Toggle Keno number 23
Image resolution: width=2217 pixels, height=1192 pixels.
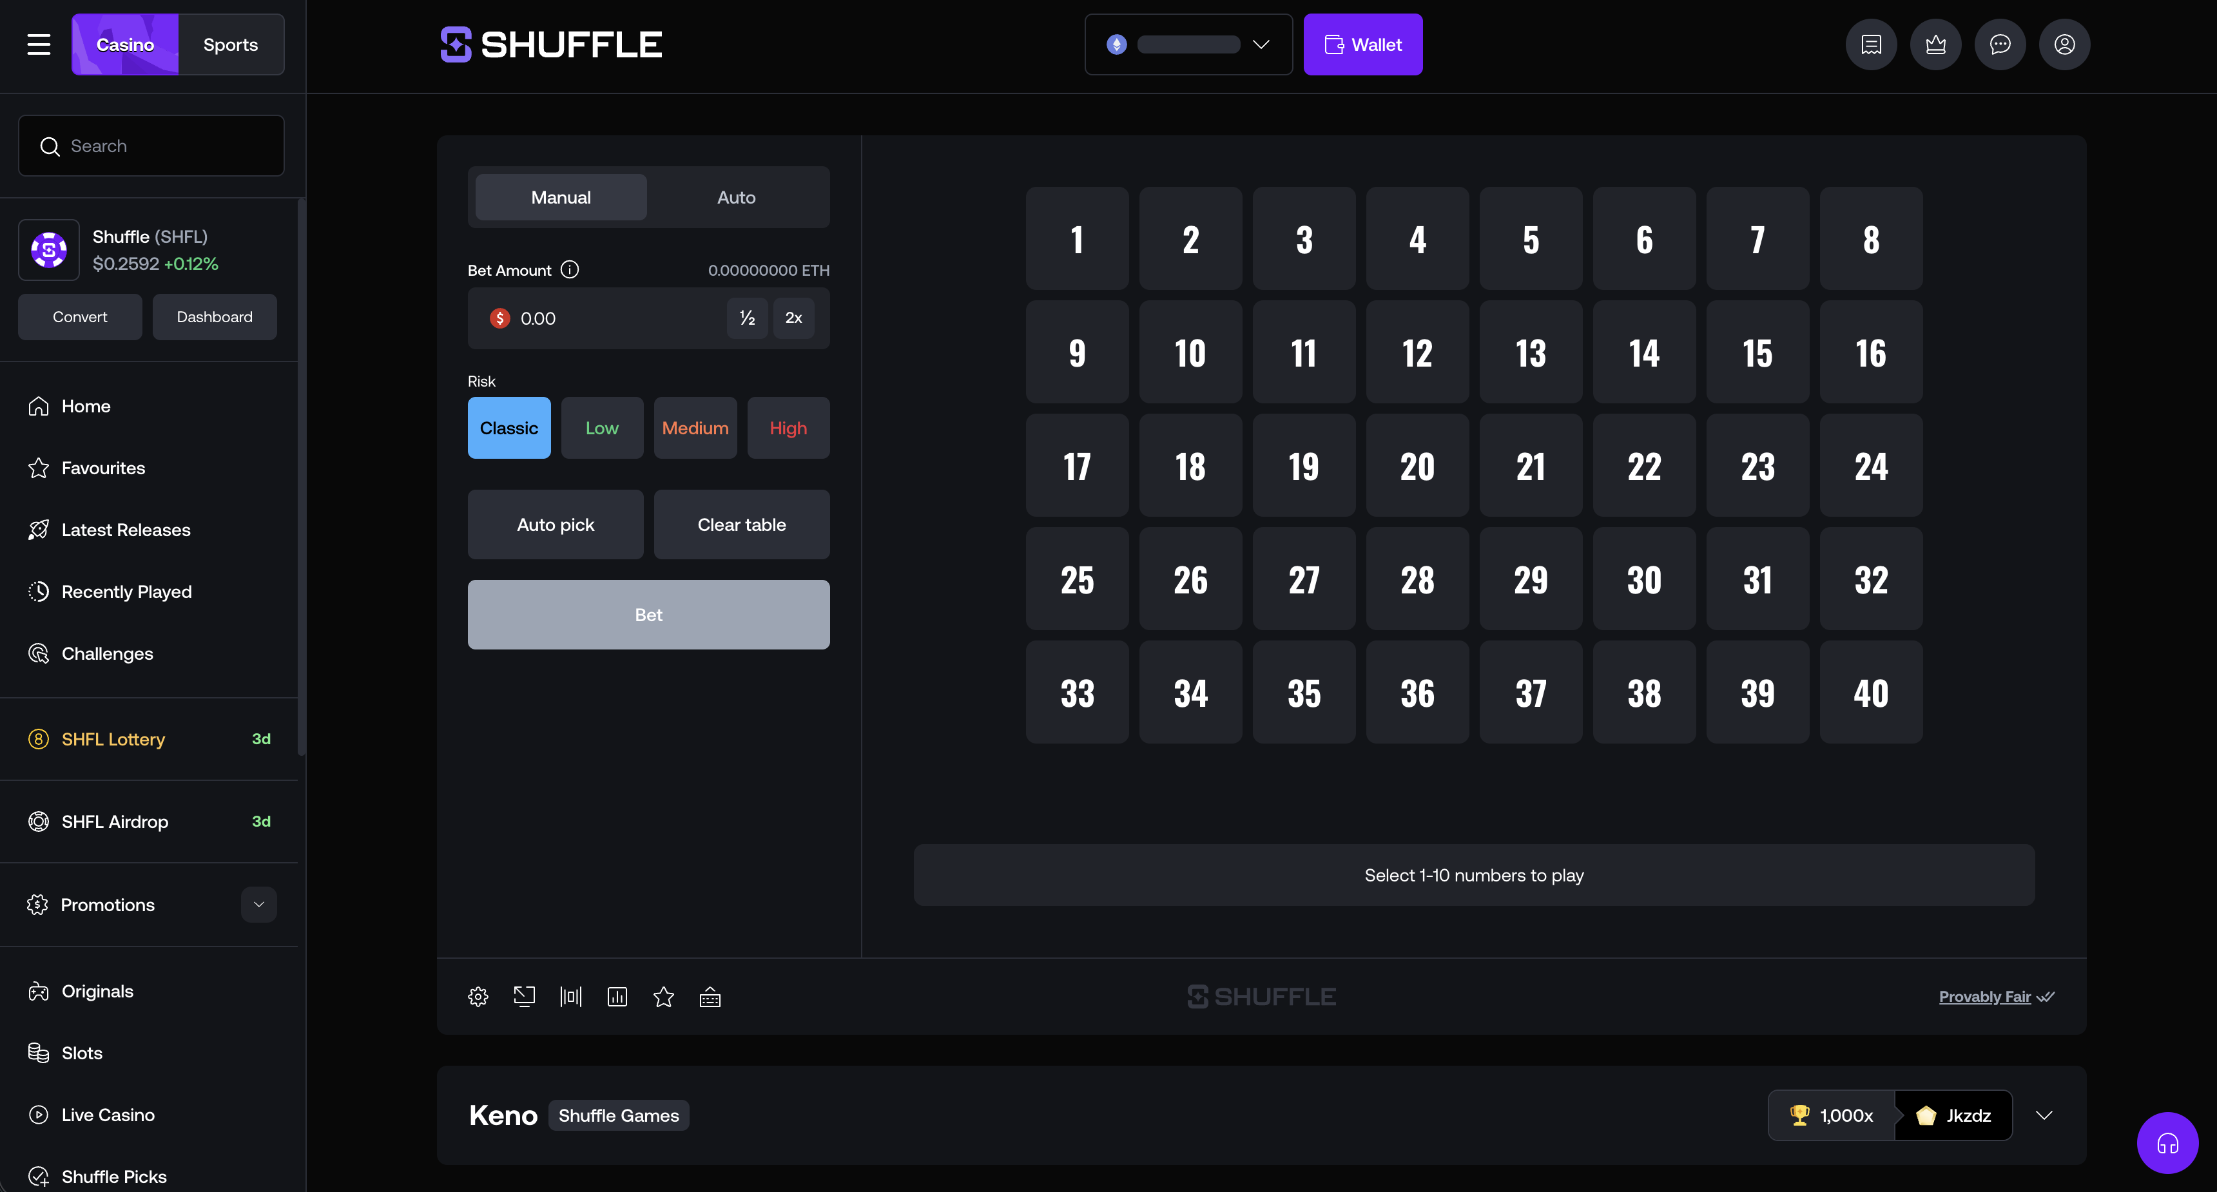[x=1758, y=466]
